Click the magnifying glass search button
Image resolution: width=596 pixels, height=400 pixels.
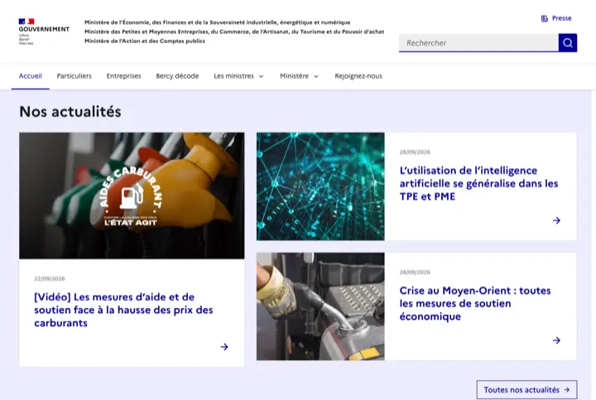(x=568, y=43)
